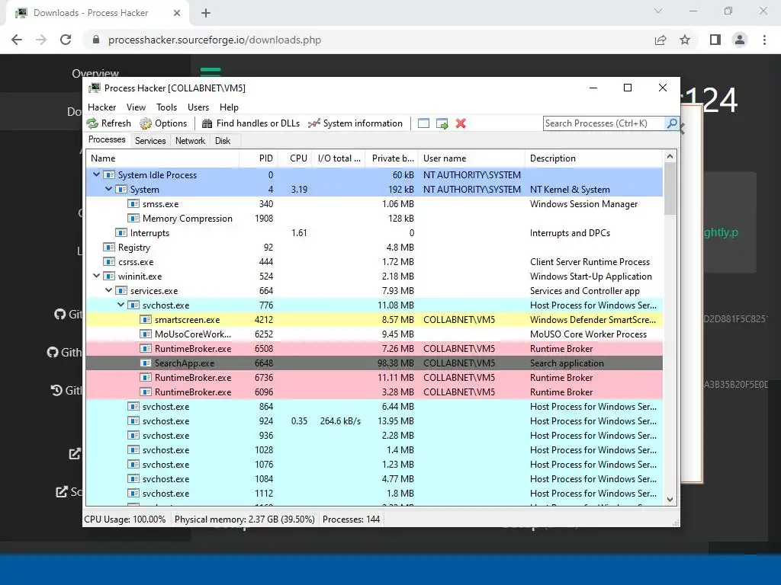Sort by the Private bytes column header
The height and width of the screenshot is (585, 781).
pyautogui.click(x=393, y=158)
